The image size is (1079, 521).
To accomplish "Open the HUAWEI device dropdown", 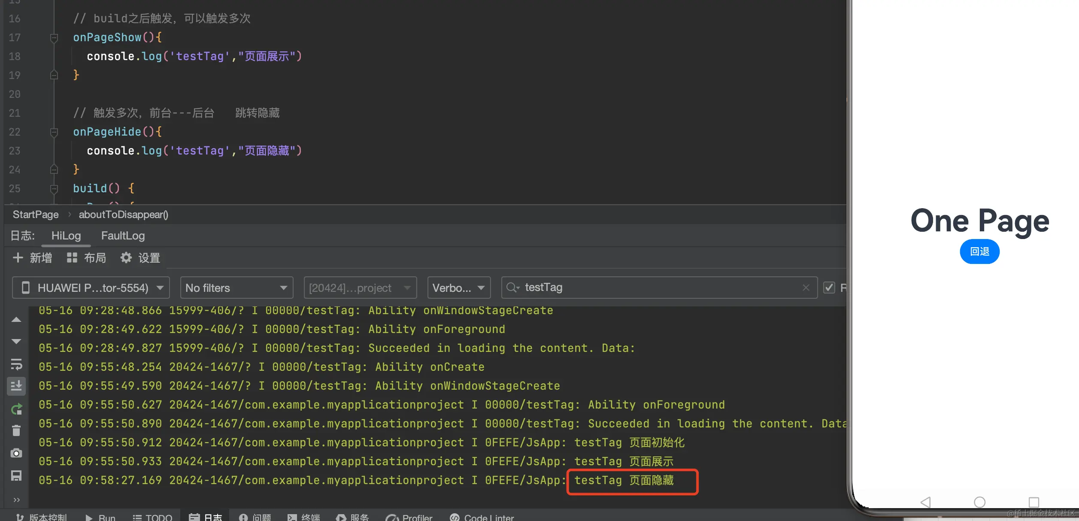I will [91, 288].
